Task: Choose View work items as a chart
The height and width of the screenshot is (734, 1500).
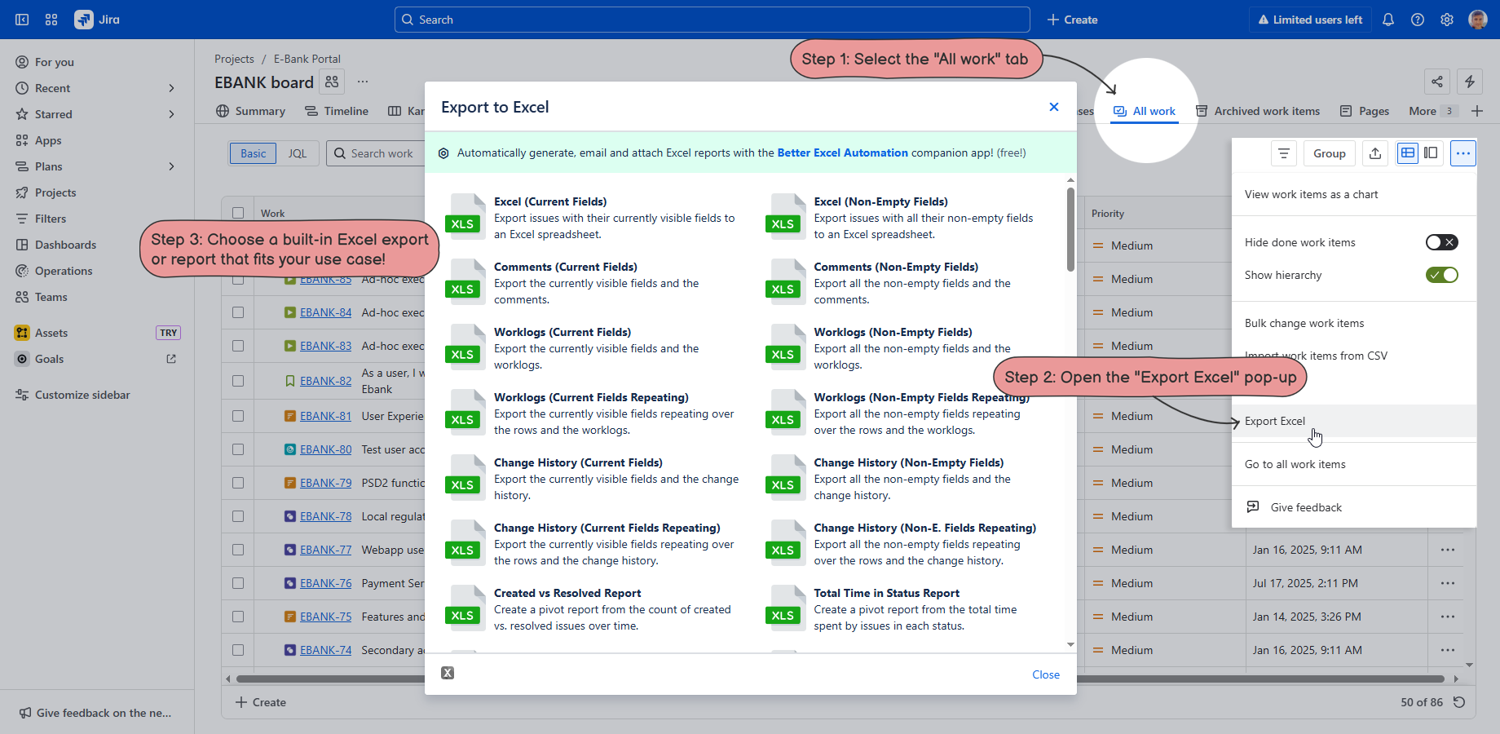Action: tap(1354, 194)
